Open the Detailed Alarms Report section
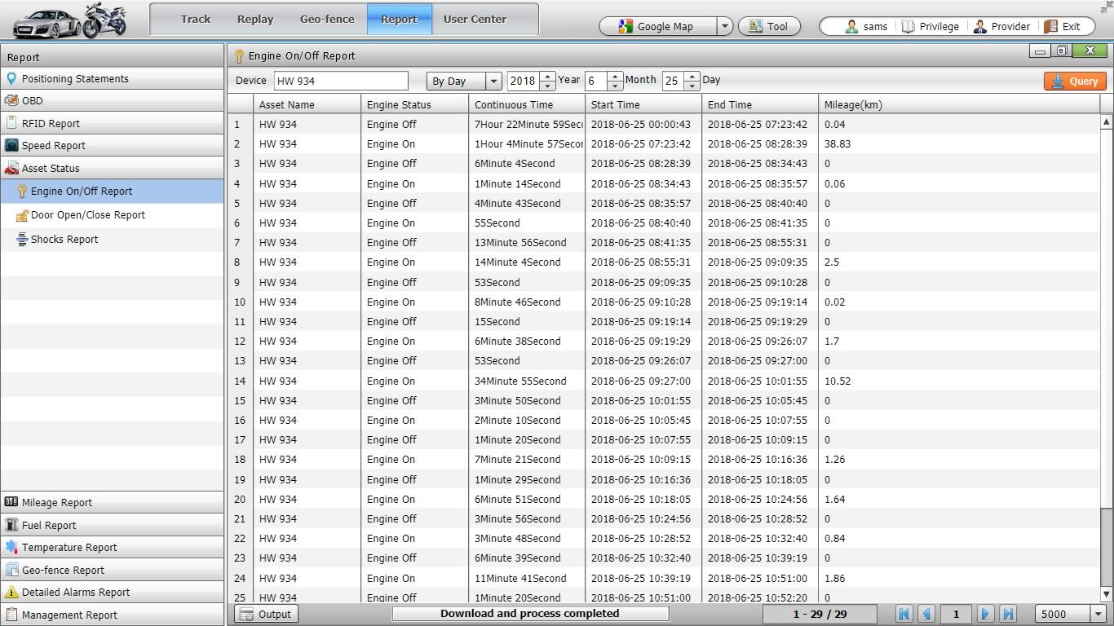 [x=113, y=593]
